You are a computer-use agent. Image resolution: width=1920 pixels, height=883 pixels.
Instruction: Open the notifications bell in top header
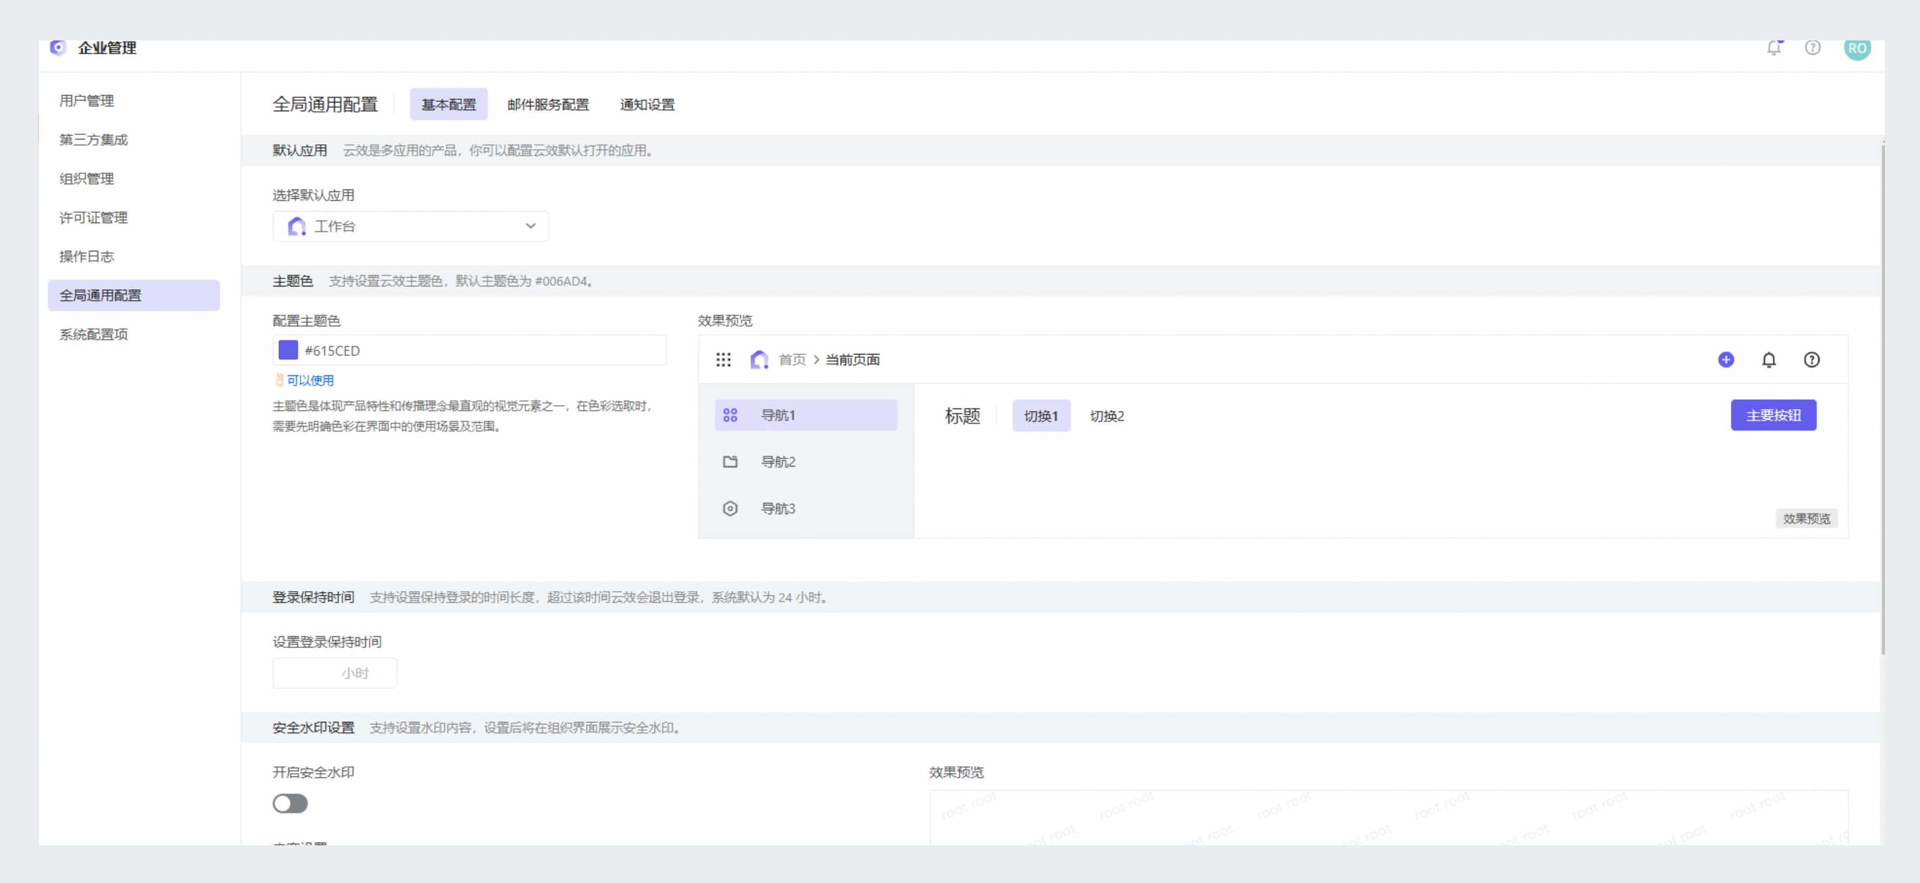click(x=1774, y=48)
